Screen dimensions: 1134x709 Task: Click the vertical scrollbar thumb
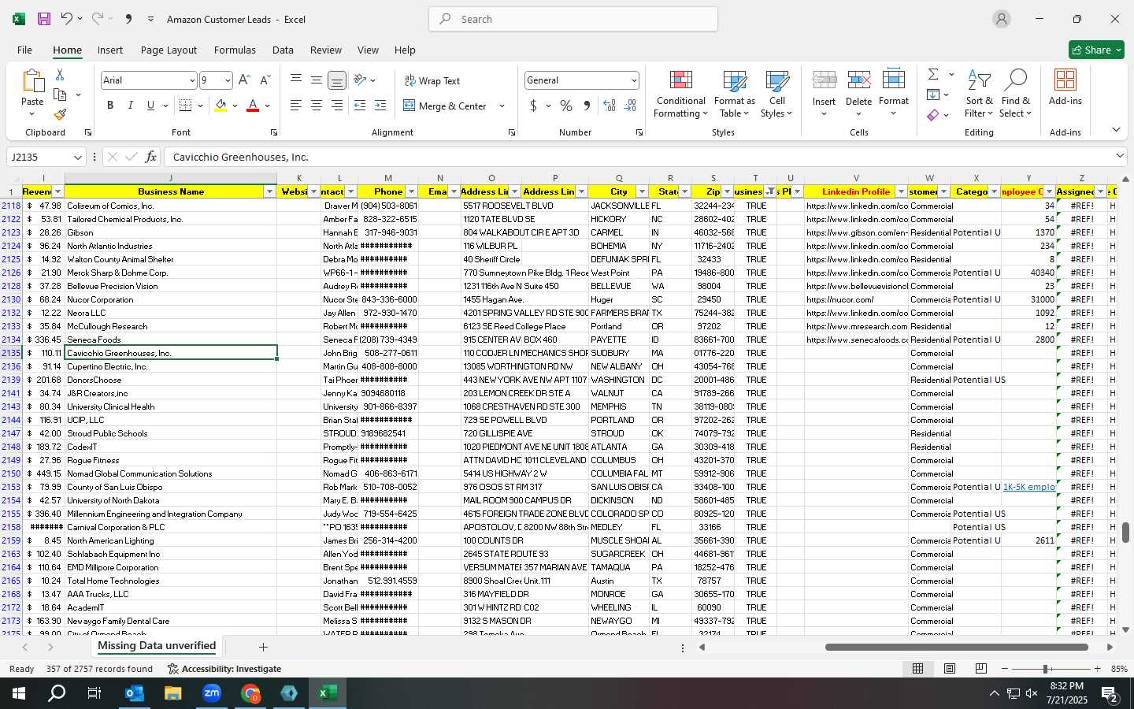(x=1125, y=533)
